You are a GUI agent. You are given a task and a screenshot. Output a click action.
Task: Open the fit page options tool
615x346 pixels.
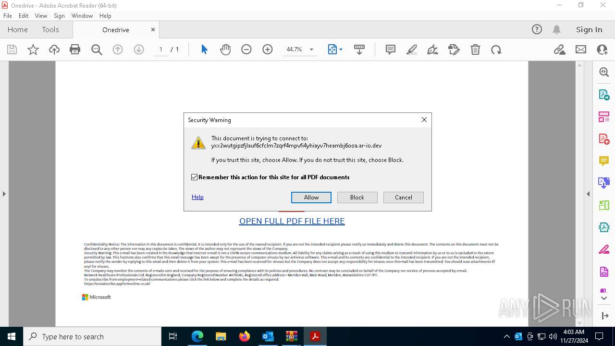click(x=335, y=49)
